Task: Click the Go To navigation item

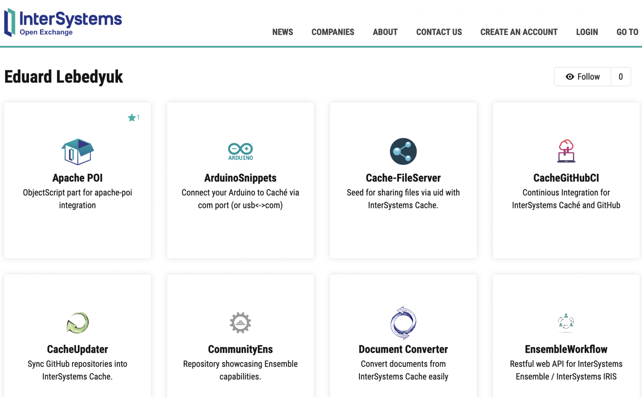Action: coord(628,32)
